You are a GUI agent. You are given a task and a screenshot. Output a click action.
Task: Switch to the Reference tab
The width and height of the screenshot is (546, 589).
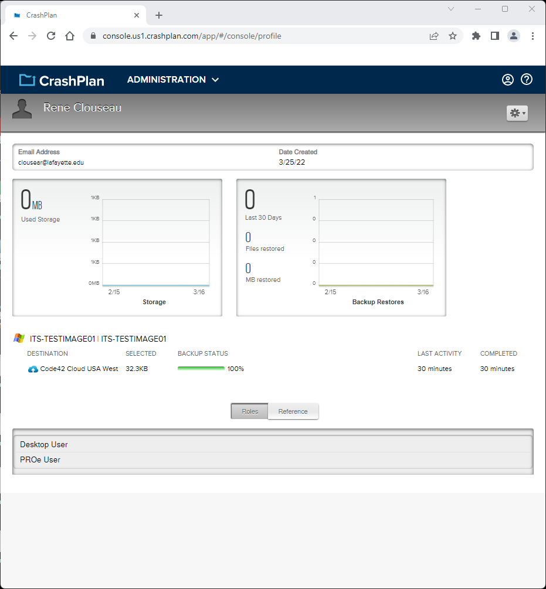[293, 411]
